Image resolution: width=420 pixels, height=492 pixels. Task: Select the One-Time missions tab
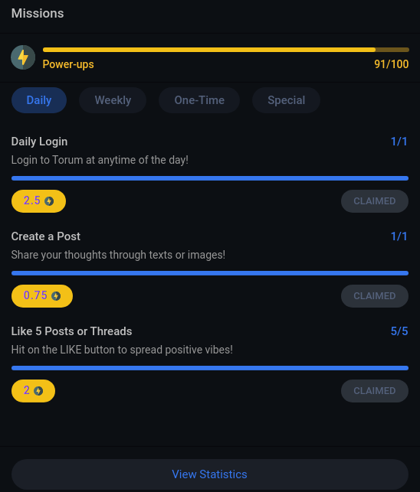199,100
